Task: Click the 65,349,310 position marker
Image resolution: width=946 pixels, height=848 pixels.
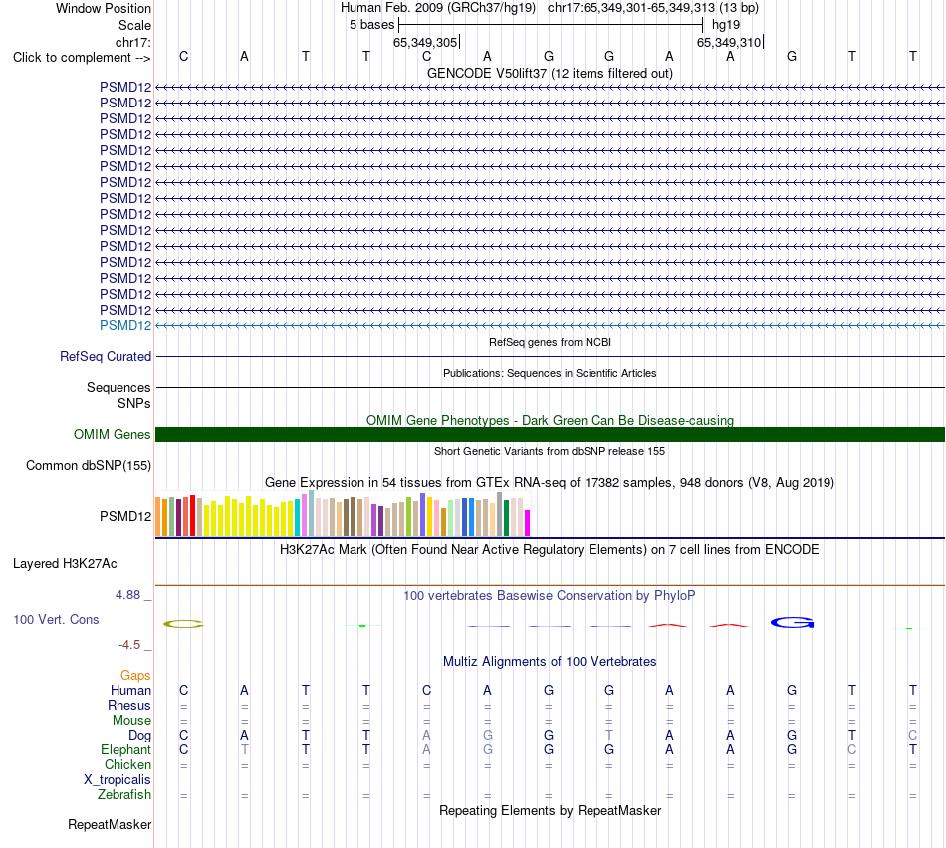Action: click(x=729, y=42)
